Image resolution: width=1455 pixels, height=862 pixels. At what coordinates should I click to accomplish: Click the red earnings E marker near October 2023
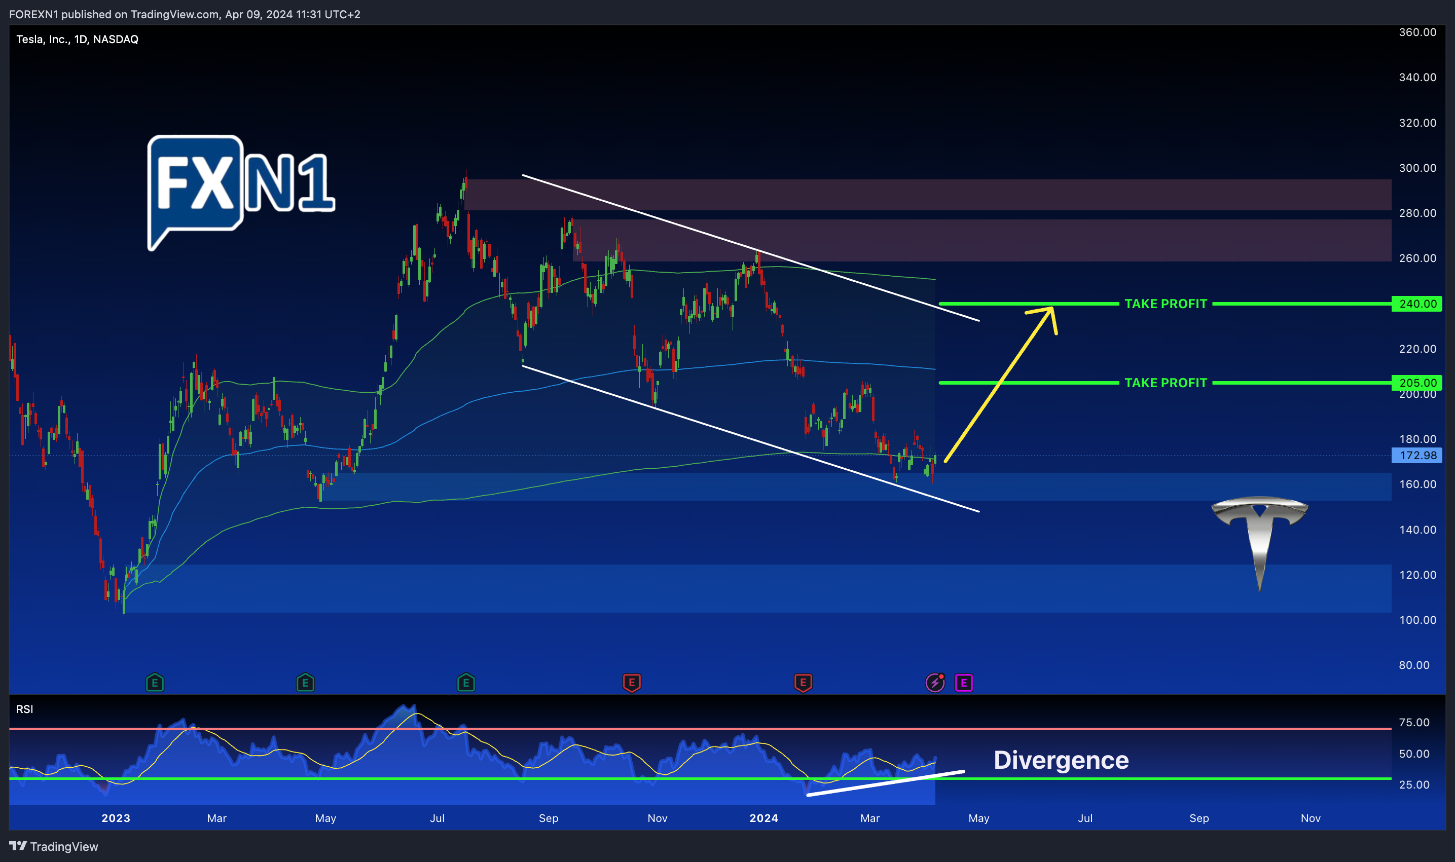[x=632, y=683]
